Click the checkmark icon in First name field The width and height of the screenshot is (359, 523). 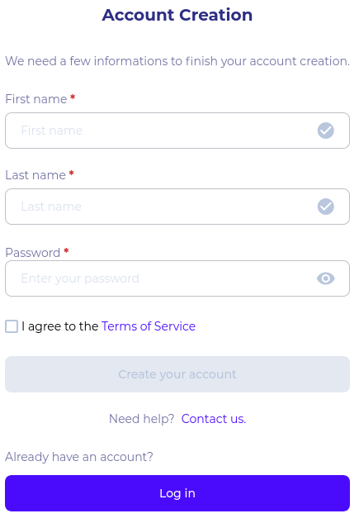point(325,131)
